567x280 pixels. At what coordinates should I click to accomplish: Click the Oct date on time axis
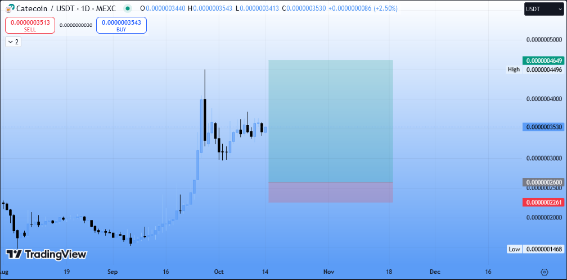point(219,272)
